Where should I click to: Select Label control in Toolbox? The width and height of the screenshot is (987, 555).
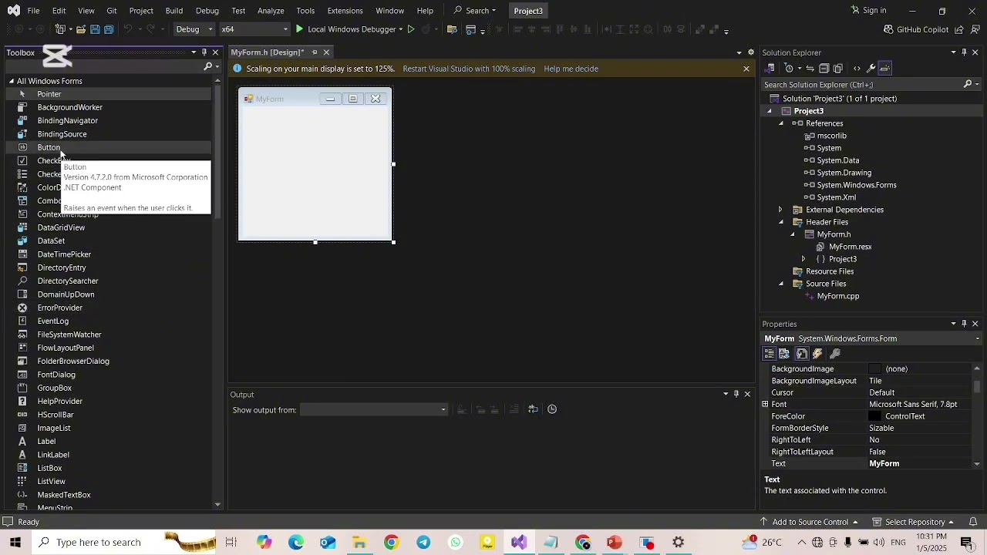point(46,442)
